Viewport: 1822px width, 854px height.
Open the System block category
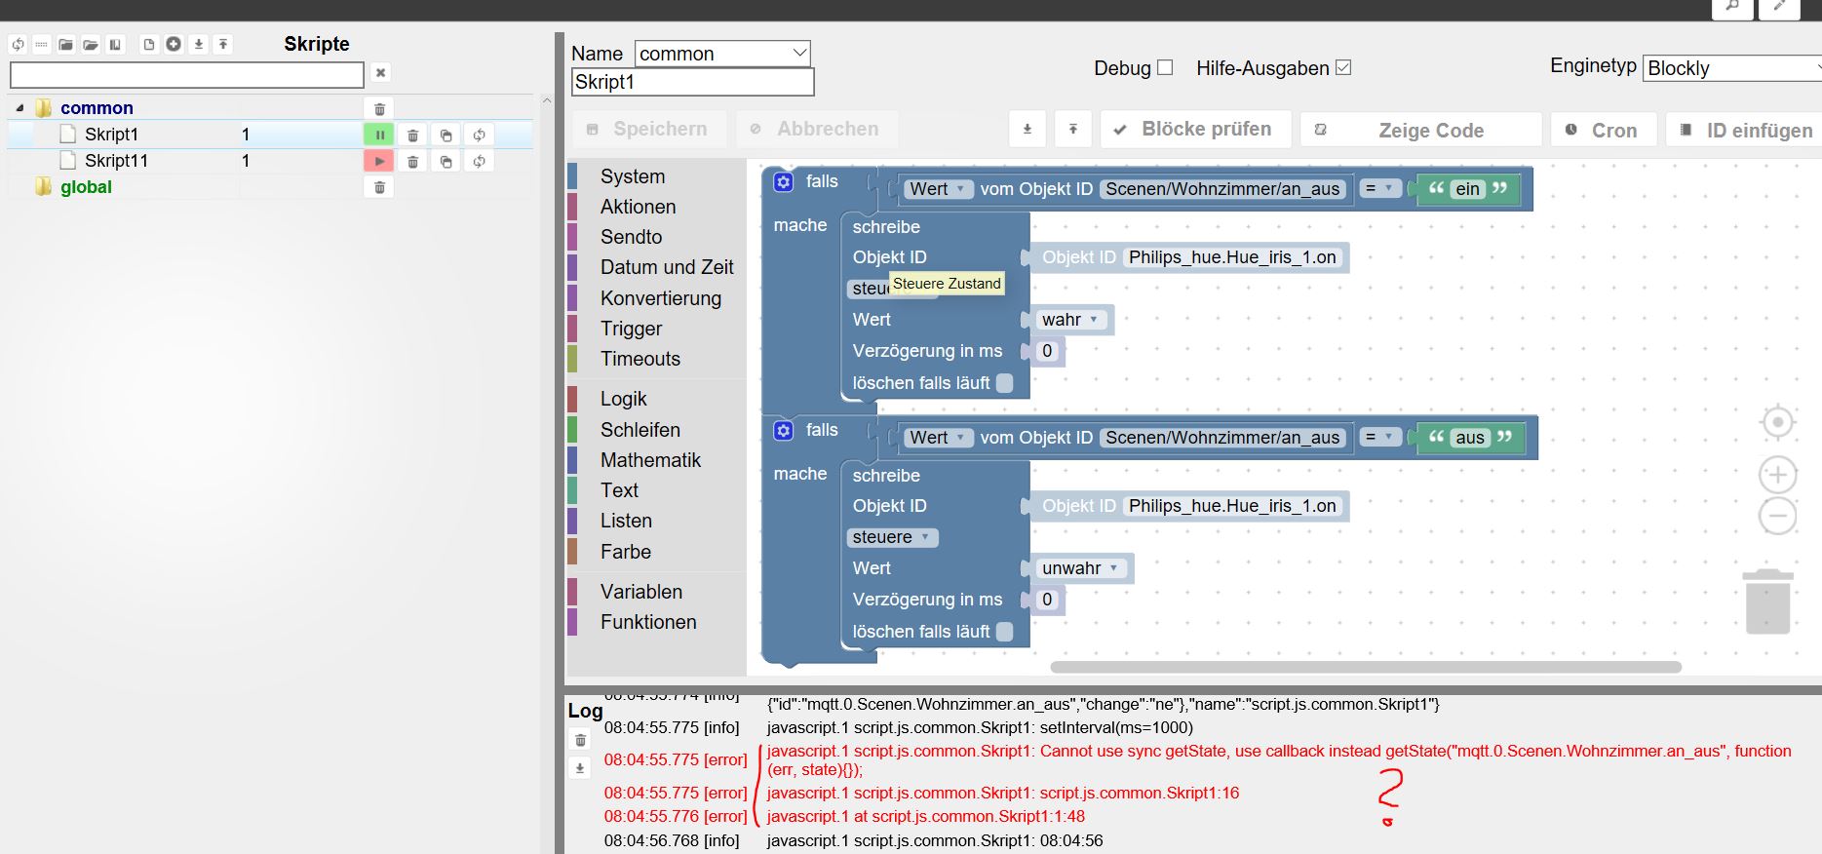click(x=633, y=176)
